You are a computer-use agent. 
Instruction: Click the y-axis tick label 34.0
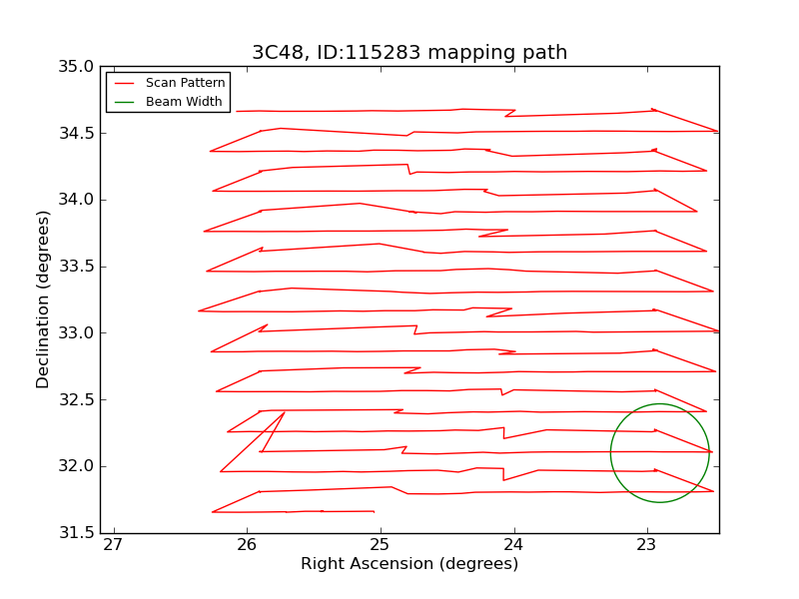77,200
